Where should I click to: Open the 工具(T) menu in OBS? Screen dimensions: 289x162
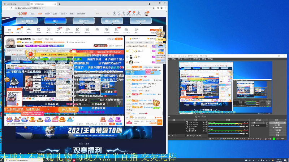(x=204, y=59)
